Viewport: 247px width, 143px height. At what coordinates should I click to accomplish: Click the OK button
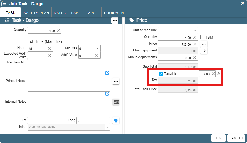tap(218, 138)
